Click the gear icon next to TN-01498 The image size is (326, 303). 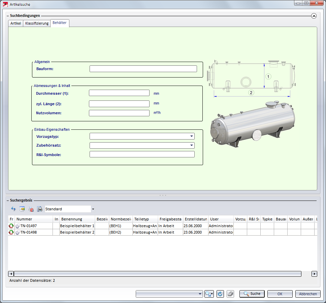pyautogui.click(x=18, y=233)
